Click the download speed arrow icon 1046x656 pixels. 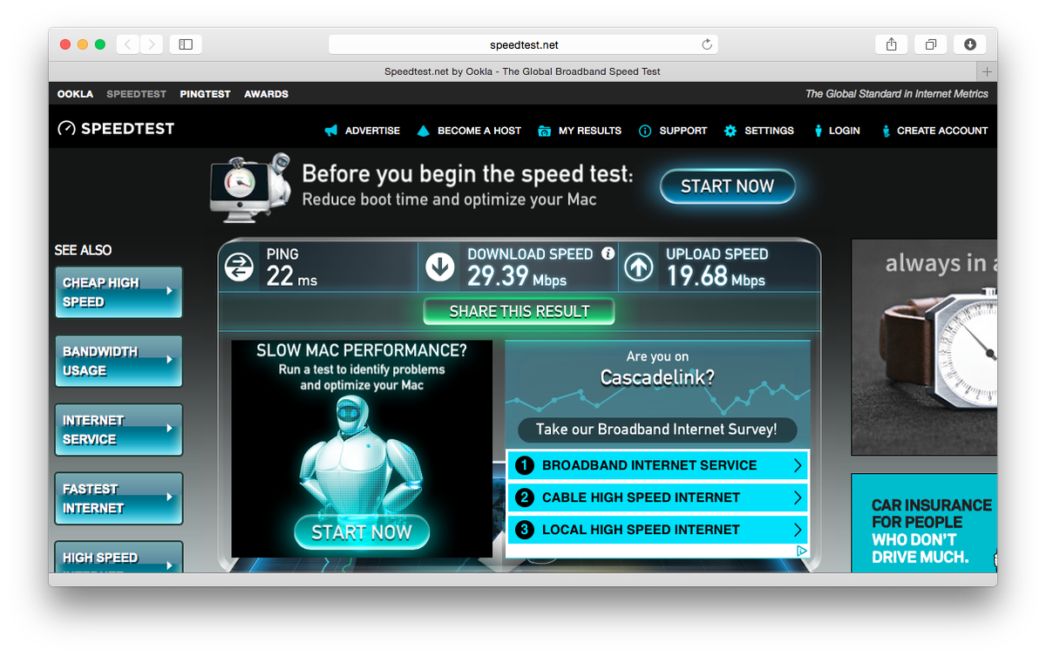coord(440,267)
